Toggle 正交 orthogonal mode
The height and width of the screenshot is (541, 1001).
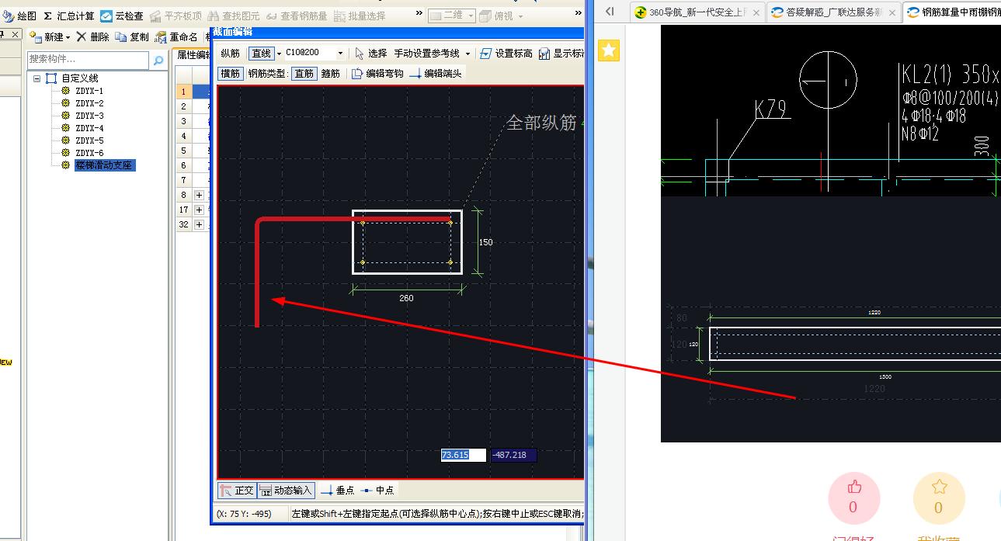237,491
